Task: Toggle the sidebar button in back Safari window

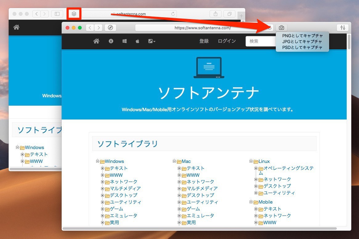Action: (57, 14)
